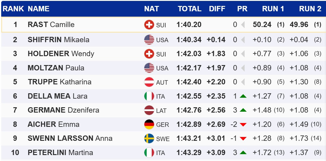Click the USA flag beside Mikaela Shiffrin
The height and width of the screenshot is (161, 326).
149,40
